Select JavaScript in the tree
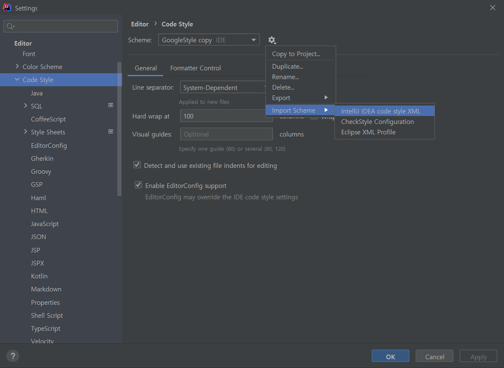504x368 pixels. pos(45,224)
